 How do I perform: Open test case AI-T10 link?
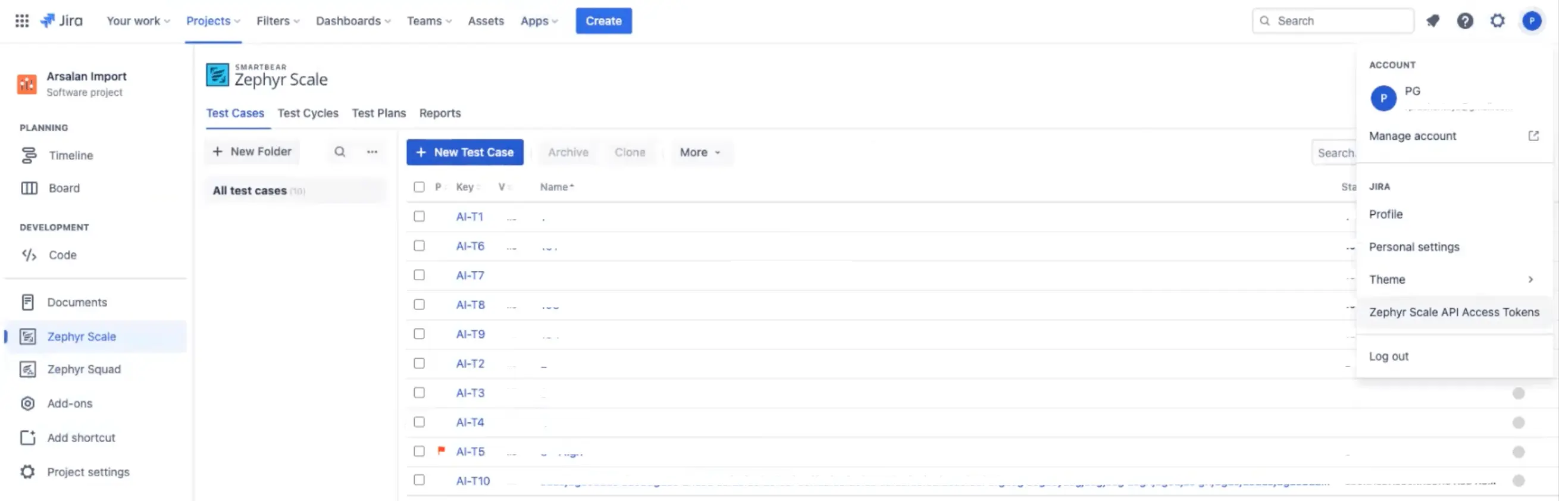[472, 480]
